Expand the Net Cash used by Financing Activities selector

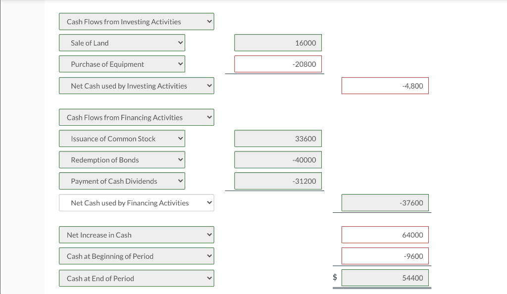pos(136,202)
